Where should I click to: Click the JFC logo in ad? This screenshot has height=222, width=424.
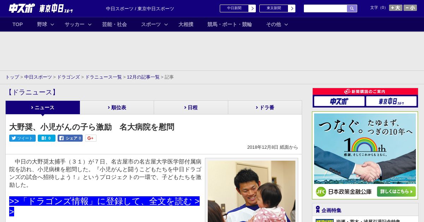tap(321, 192)
